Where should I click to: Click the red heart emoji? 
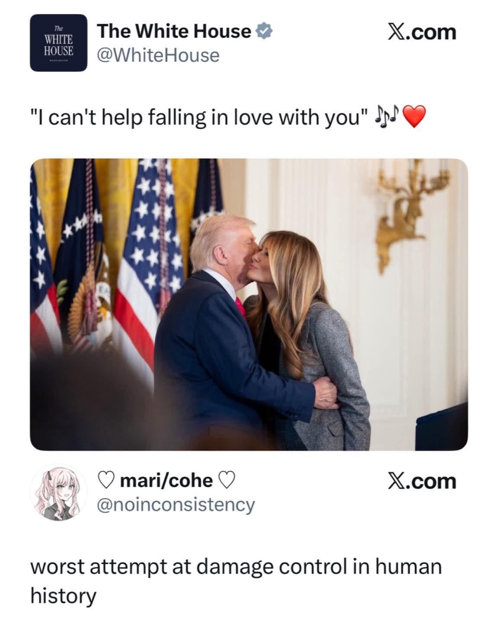[x=414, y=117]
